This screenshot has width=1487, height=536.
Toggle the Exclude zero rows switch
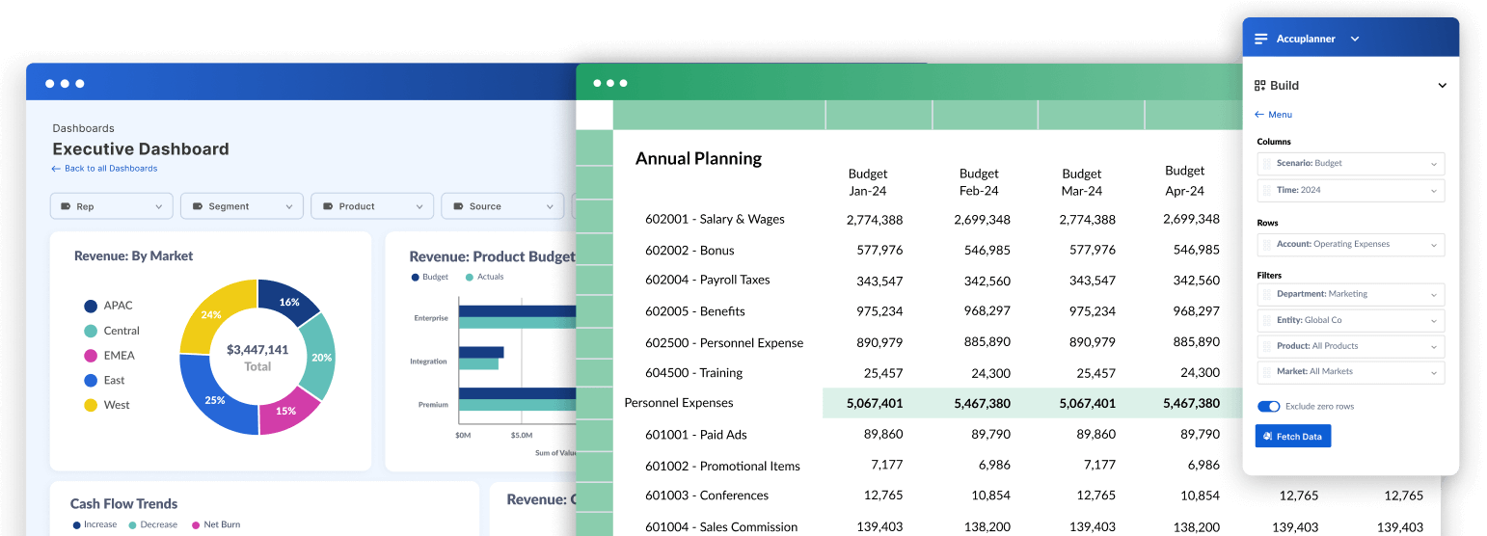[x=1268, y=407]
